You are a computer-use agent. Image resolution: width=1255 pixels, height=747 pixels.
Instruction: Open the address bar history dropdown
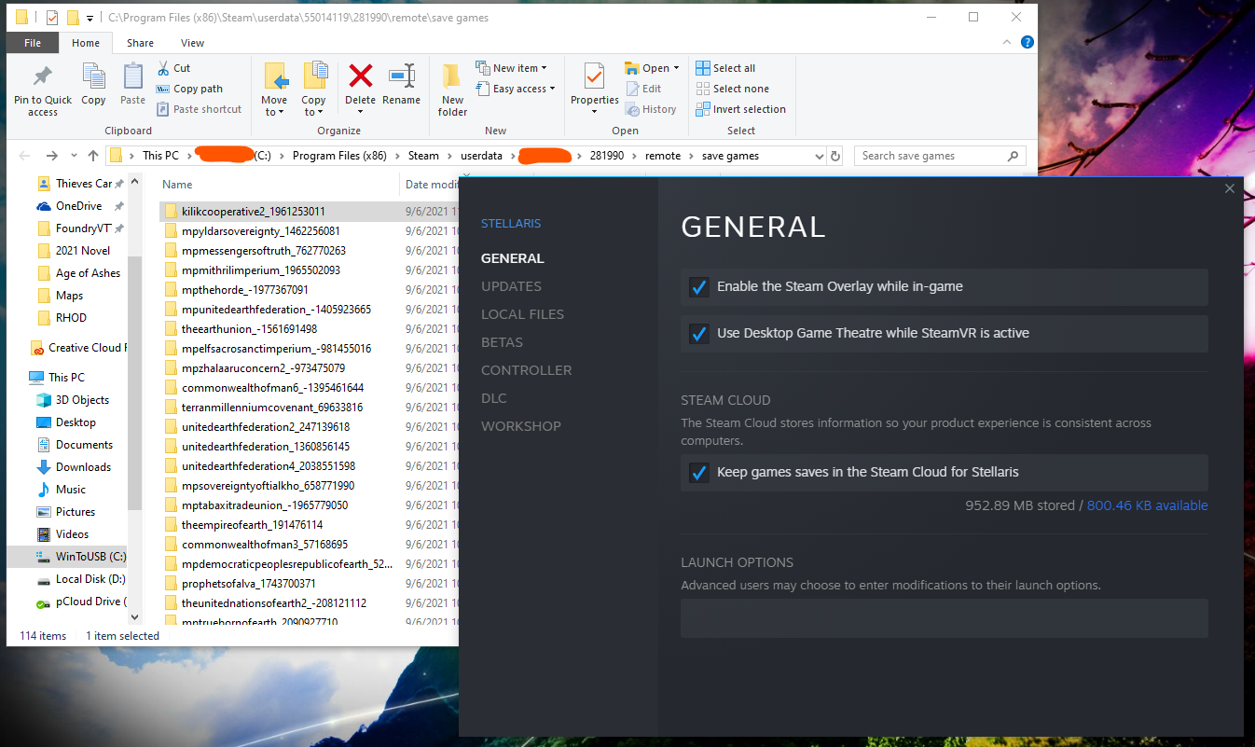(x=819, y=156)
